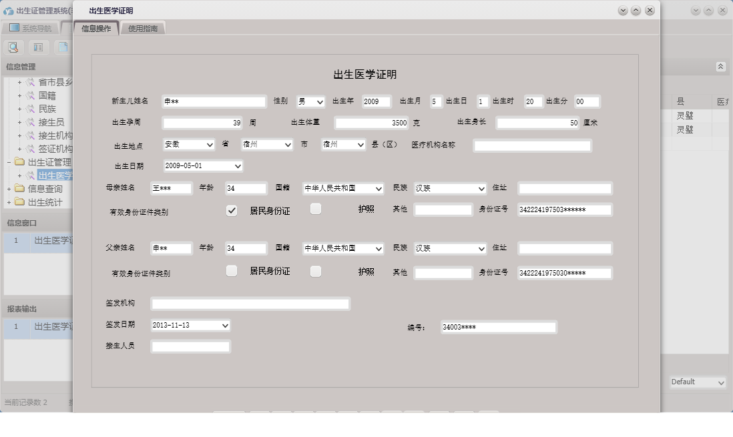Check the father's 居民身份证 checkbox
Image resolution: width=733 pixels, height=437 pixels.
click(232, 271)
